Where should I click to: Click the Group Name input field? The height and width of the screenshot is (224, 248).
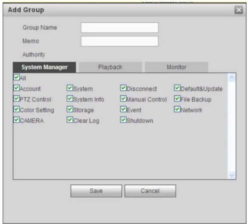[x=119, y=27]
